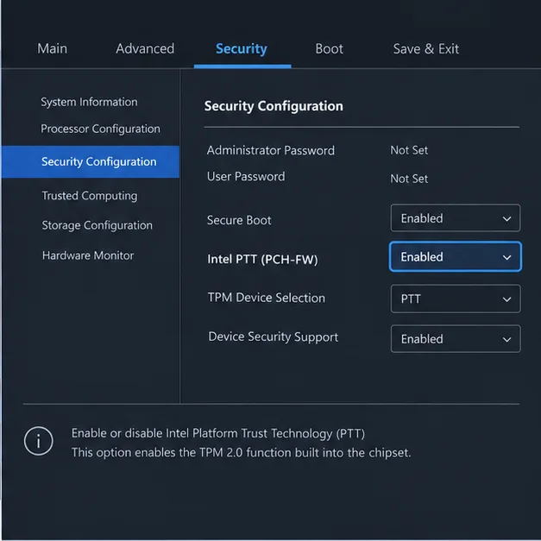Image resolution: width=541 pixels, height=541 pixels.
Task: Open Hardware Monitor section
Action: coord(88,255)
